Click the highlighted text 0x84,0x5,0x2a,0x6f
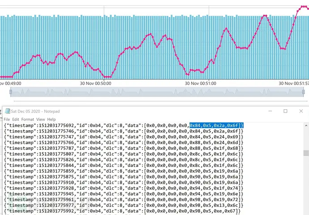This screenshot has width=309, height=215. pos(216,125)
